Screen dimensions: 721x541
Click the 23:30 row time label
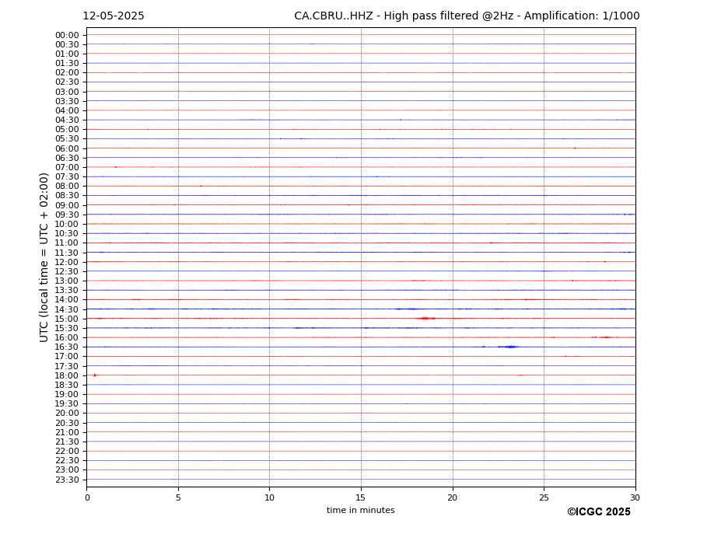tap(67, 480)
